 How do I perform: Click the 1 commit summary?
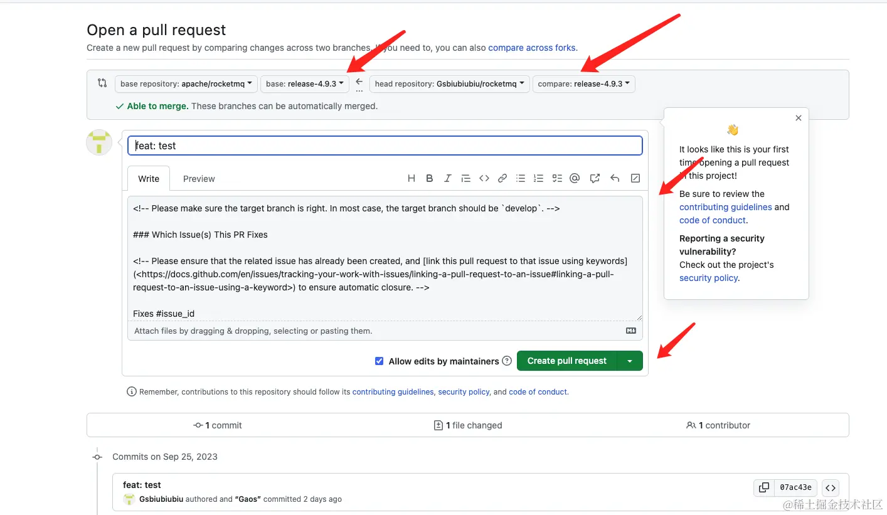point(218,425)
